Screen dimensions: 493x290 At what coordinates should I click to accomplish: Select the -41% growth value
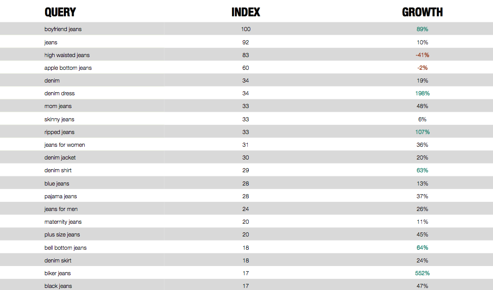point(422,55)
